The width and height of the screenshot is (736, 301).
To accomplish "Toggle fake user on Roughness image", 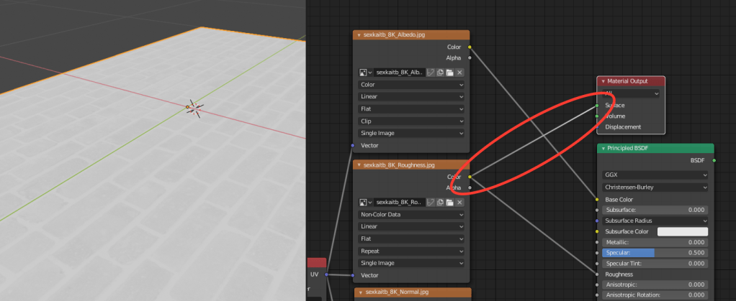I will click(431, 203).
